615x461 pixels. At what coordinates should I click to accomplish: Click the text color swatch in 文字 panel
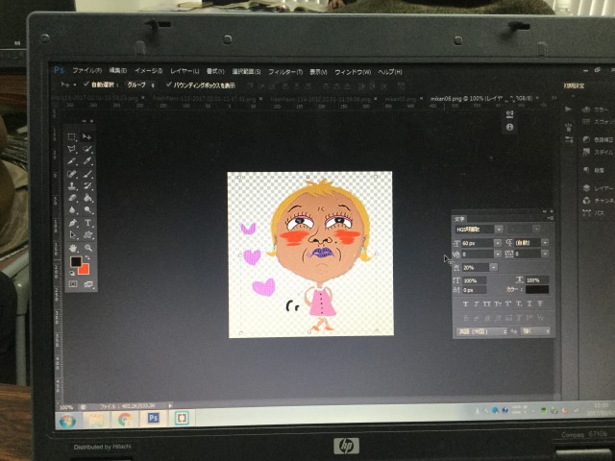point(536,289)
